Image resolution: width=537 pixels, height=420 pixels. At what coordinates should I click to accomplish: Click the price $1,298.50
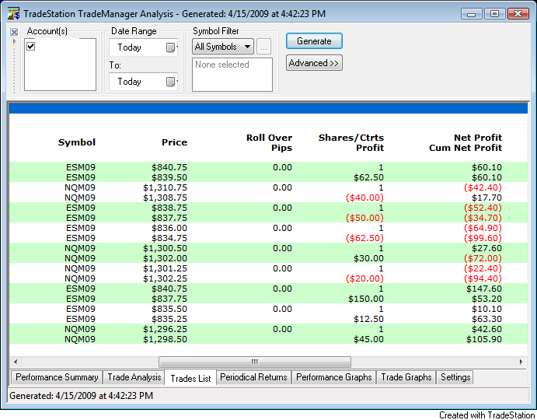pos(165,339)
